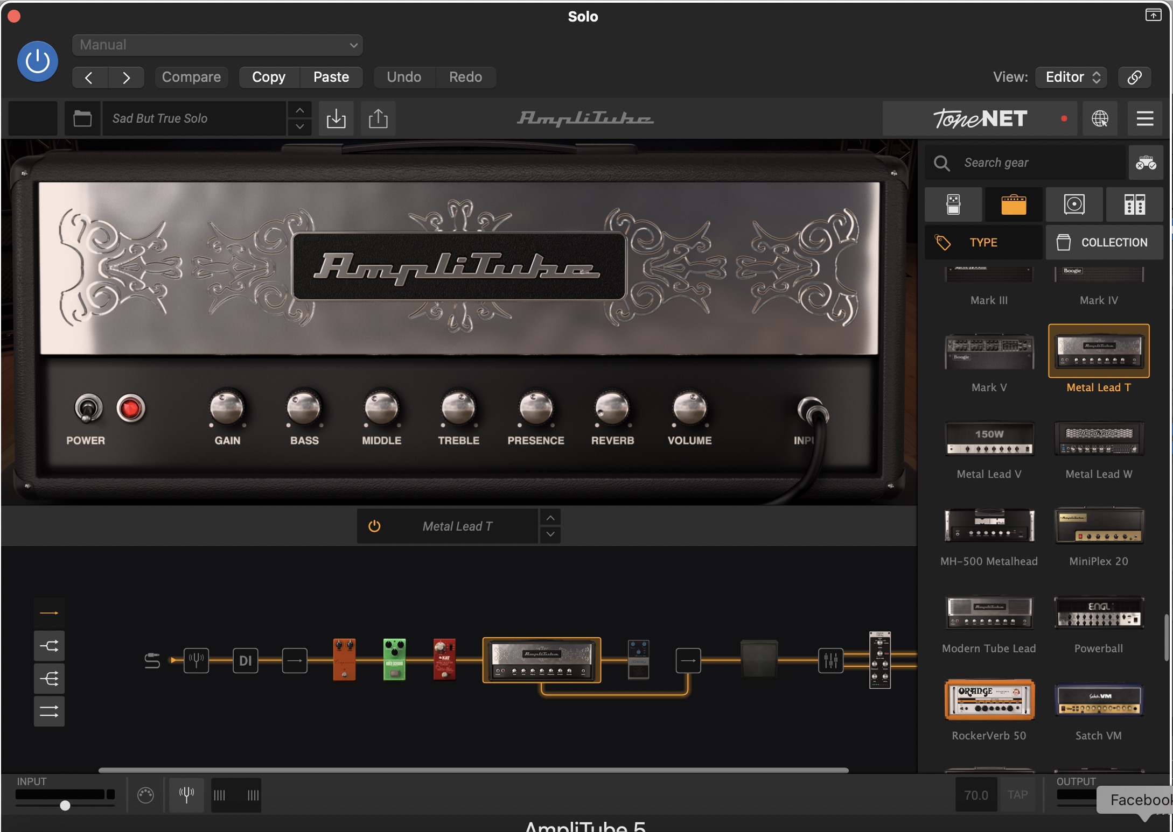Click the export share preset icon
This screenshot has width=1173, height=832.
pyautogui.click(x=378, y=118)
